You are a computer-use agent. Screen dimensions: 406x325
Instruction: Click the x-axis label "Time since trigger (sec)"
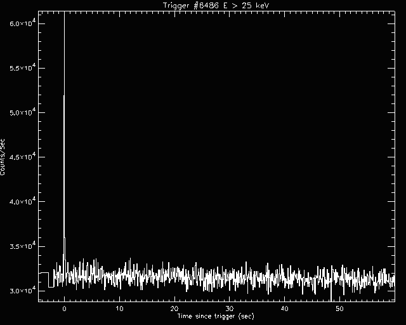coord(216,316)
